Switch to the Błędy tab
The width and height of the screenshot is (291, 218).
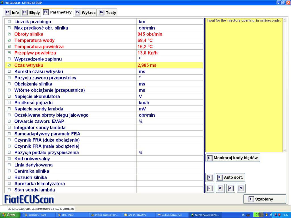click(x=31, y=12)
